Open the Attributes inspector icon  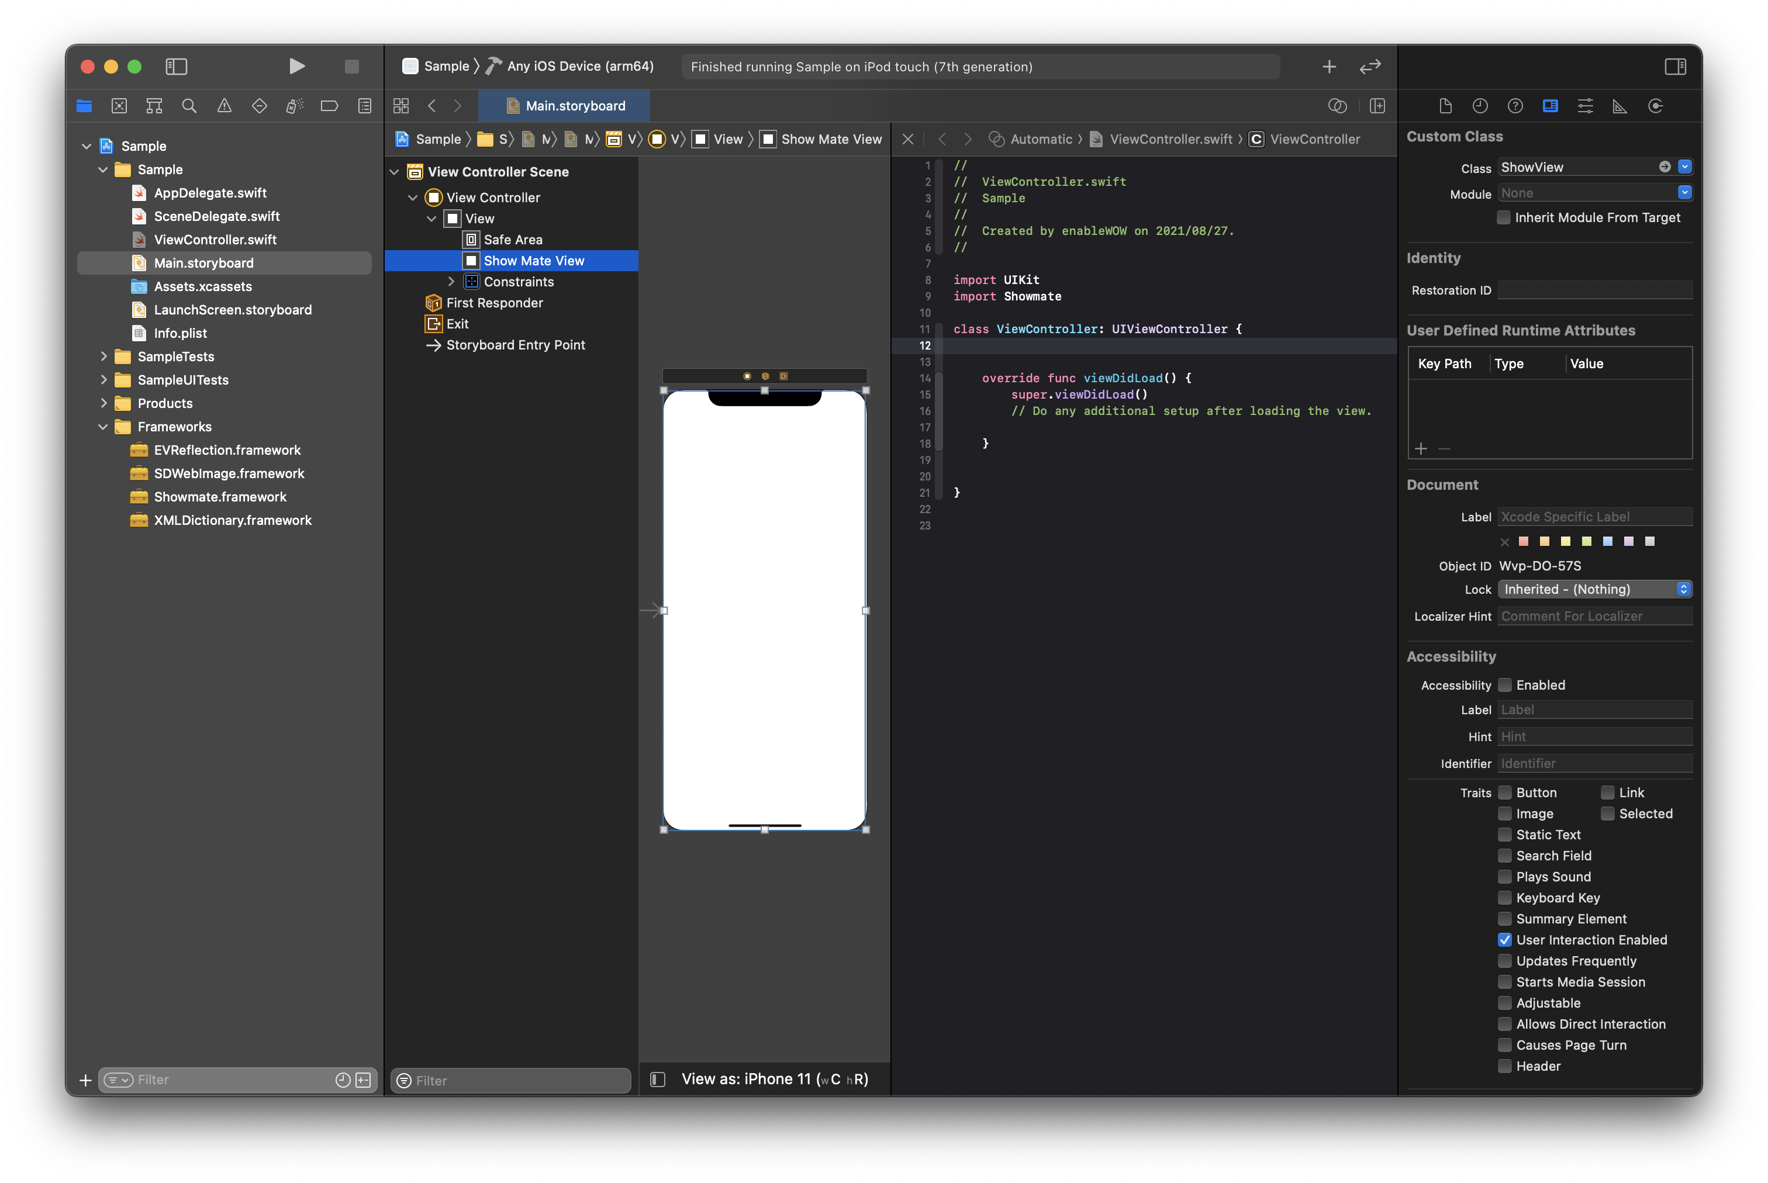point(1586,106)
